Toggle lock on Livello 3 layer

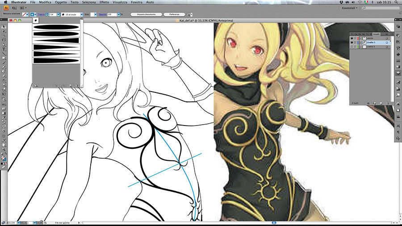355,47
